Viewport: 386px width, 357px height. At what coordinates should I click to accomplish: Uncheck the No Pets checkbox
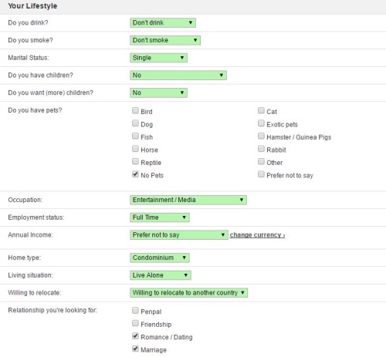(x=135, y=174)
